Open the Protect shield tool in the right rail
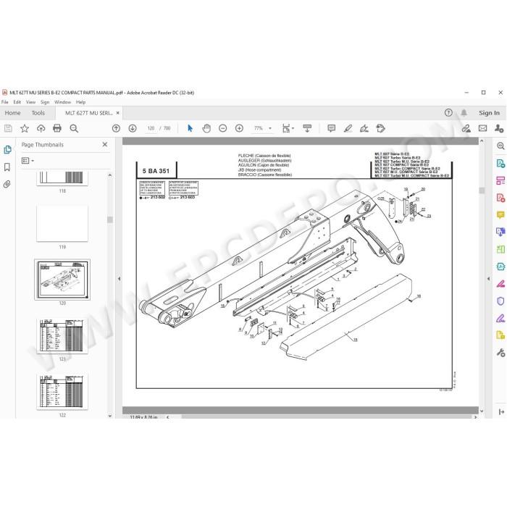Viewport: 507px width, 507px height. [500, 301]
